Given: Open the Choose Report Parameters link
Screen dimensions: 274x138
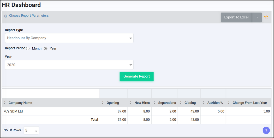Looking at the screenshot, I should 29,16.
